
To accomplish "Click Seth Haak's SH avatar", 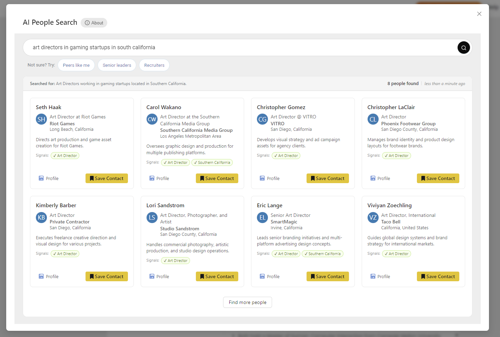I will click(41, 119).
